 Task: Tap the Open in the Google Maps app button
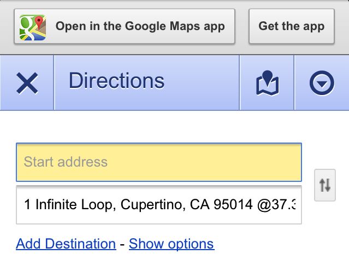pos(125,26)
